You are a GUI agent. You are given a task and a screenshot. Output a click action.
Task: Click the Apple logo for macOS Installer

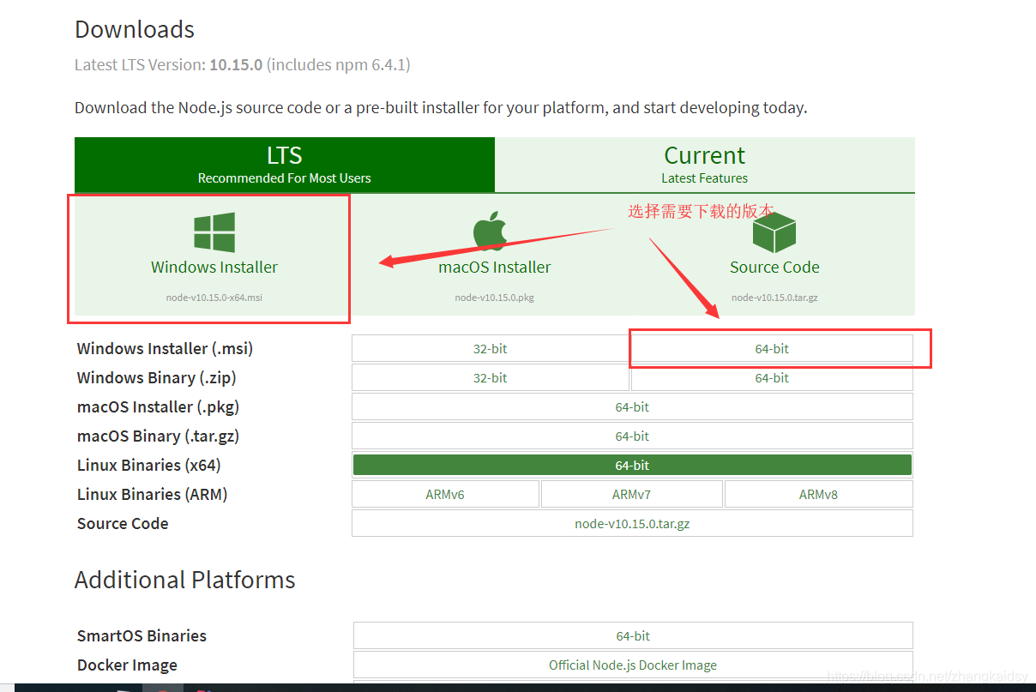click(491, 232)
